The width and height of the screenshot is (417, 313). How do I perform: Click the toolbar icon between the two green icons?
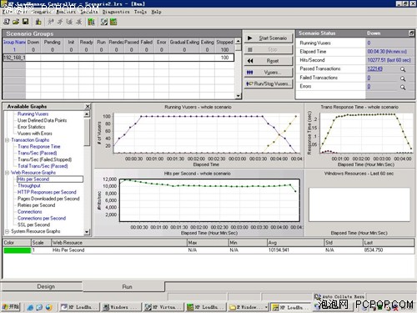pos(104,22)
